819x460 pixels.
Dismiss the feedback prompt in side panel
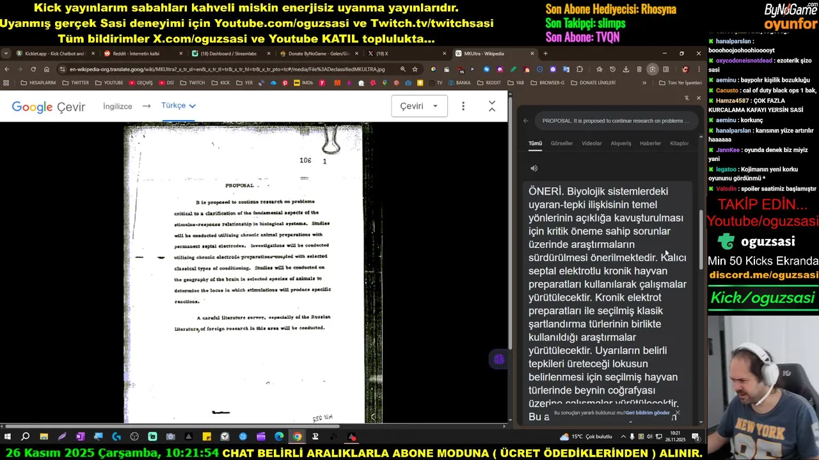pos(677,412)
